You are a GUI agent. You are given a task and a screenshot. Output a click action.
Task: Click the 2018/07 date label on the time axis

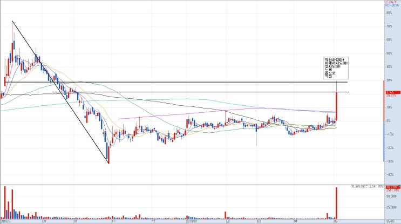pos(6,221)
